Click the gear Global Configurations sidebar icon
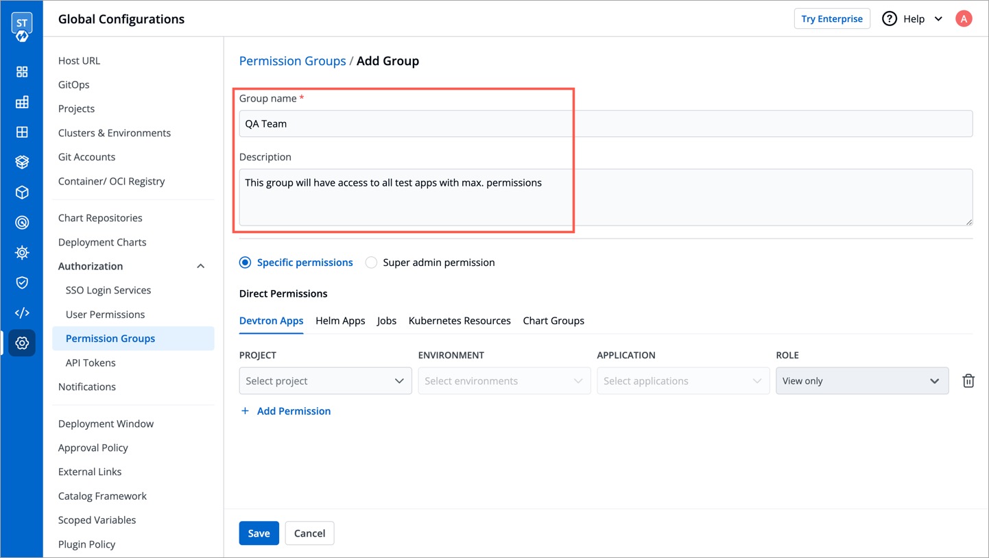The image size is (989, 558). [x=22, y=343]
